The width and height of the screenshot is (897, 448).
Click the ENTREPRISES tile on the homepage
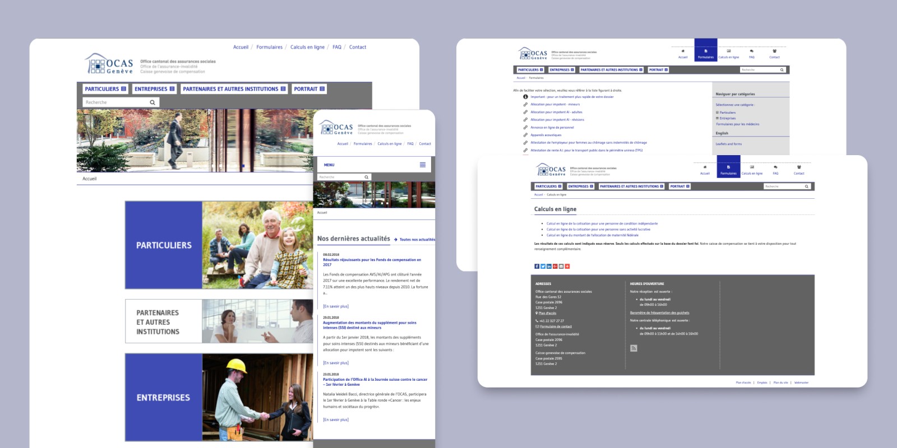pyautogui.click(x=219, y=398)
